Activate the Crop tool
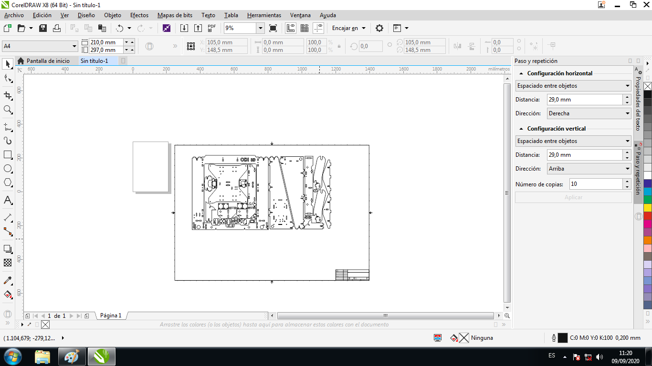The height and width of the screenshot is (366, 652). point(8,95)
